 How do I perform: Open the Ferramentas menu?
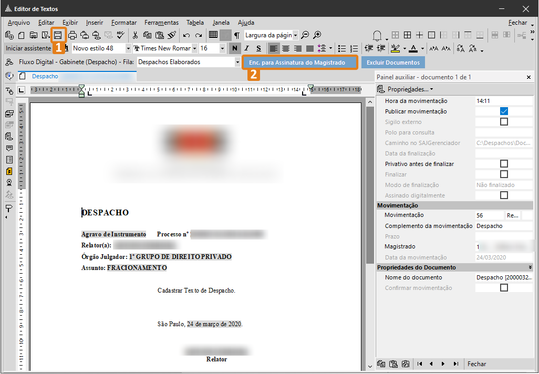pyautogui.click(x=162, y=23)
